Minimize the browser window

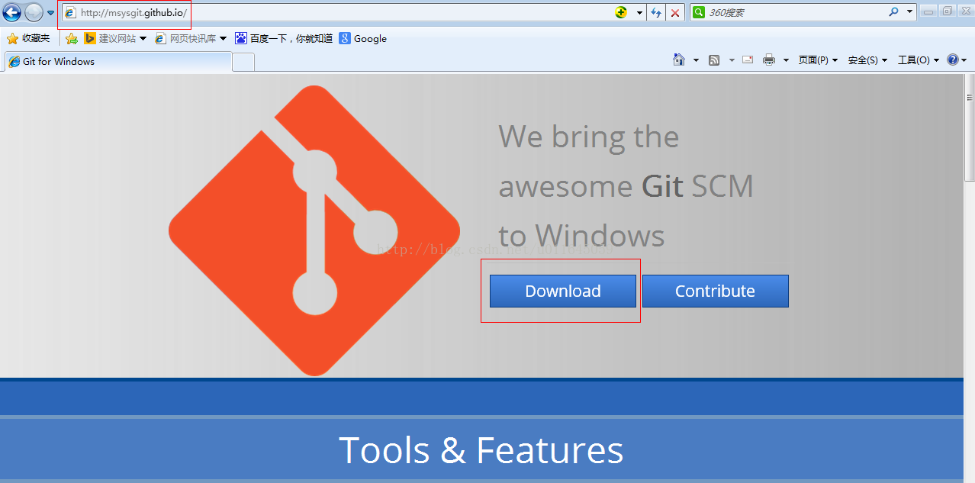928,11
